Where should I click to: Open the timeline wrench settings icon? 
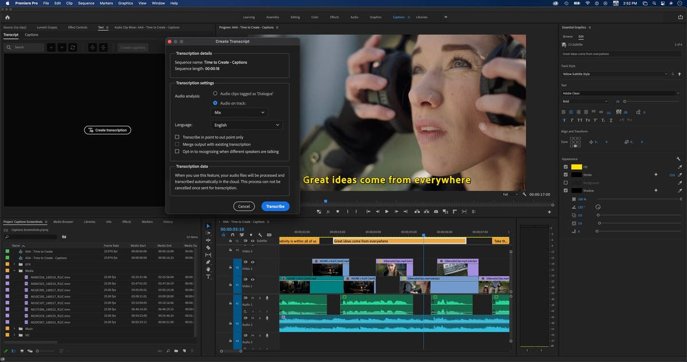260,234
